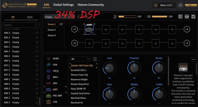This screenshot has width=198, height=107.
Task: Click the AMP block in signal chain
Action: pos(89,29)
